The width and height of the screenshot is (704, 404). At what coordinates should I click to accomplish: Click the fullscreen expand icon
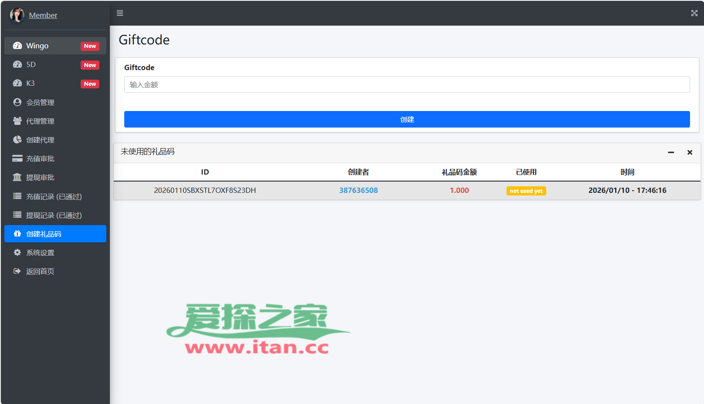pyautogui.click(x=694, y=13)
